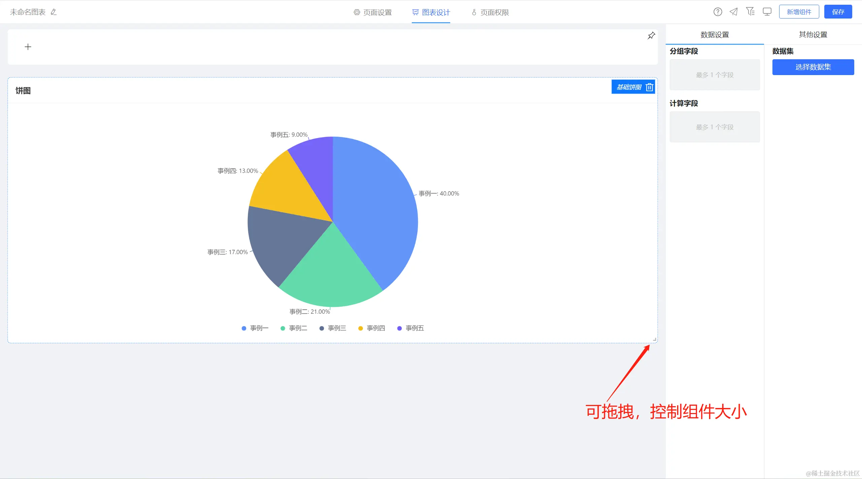
Task: Click the 新增组件 button
Action: [799, 12]
